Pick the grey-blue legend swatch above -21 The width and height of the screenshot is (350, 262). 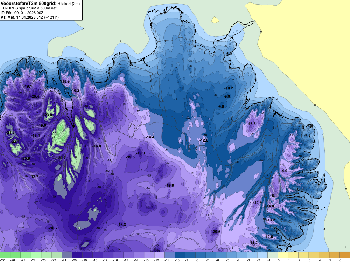[67, 255]
